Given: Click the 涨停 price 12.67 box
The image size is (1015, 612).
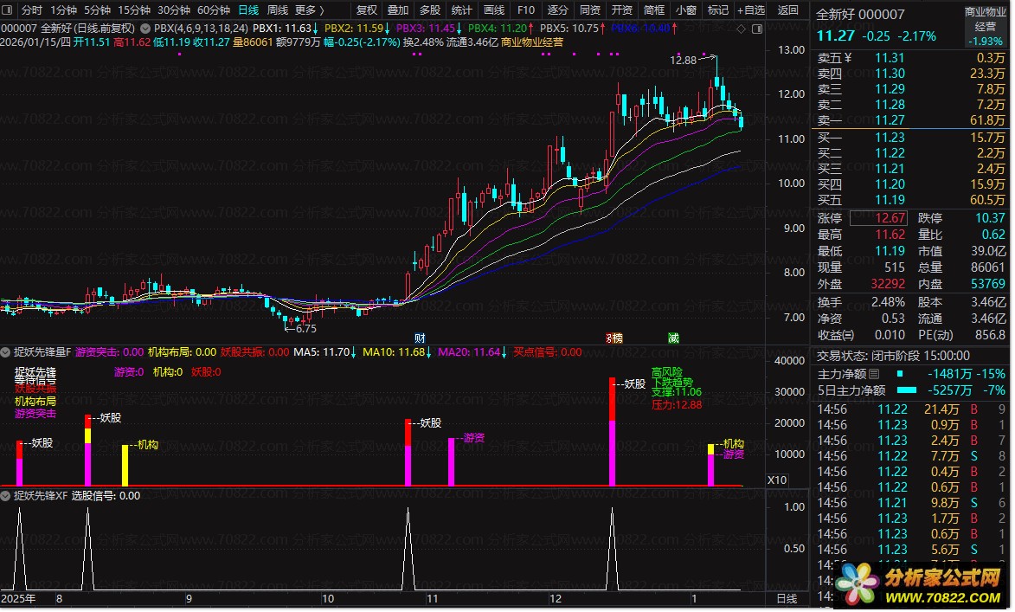Looking at the screenshot, I should point(878,218).
